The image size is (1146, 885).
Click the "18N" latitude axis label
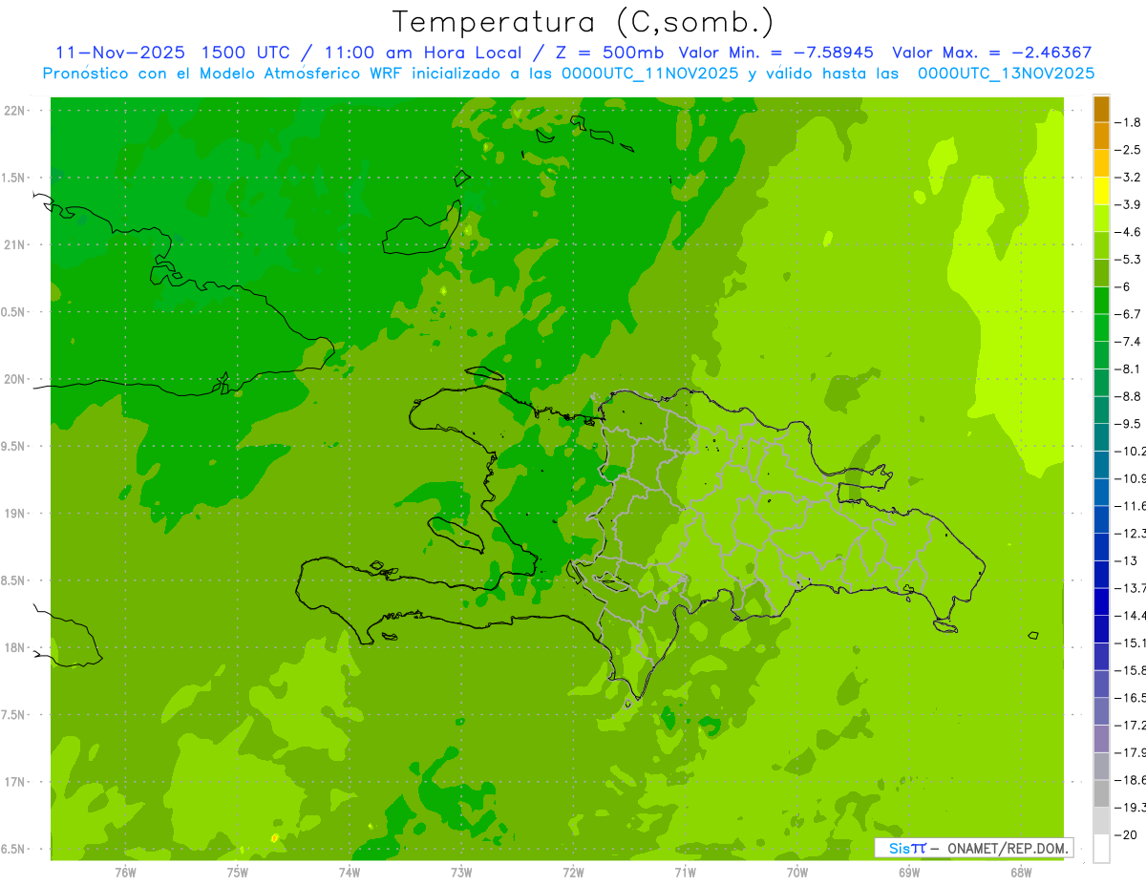point(15,648)
